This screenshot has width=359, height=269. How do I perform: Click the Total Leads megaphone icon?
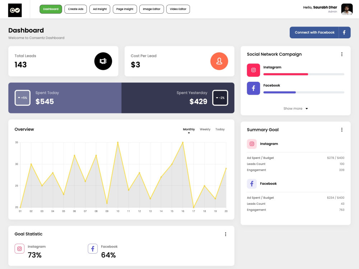[103, 61]
